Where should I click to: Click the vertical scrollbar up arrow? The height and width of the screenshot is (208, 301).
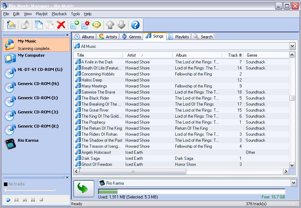pyautogui.click(x=292, y=55)
